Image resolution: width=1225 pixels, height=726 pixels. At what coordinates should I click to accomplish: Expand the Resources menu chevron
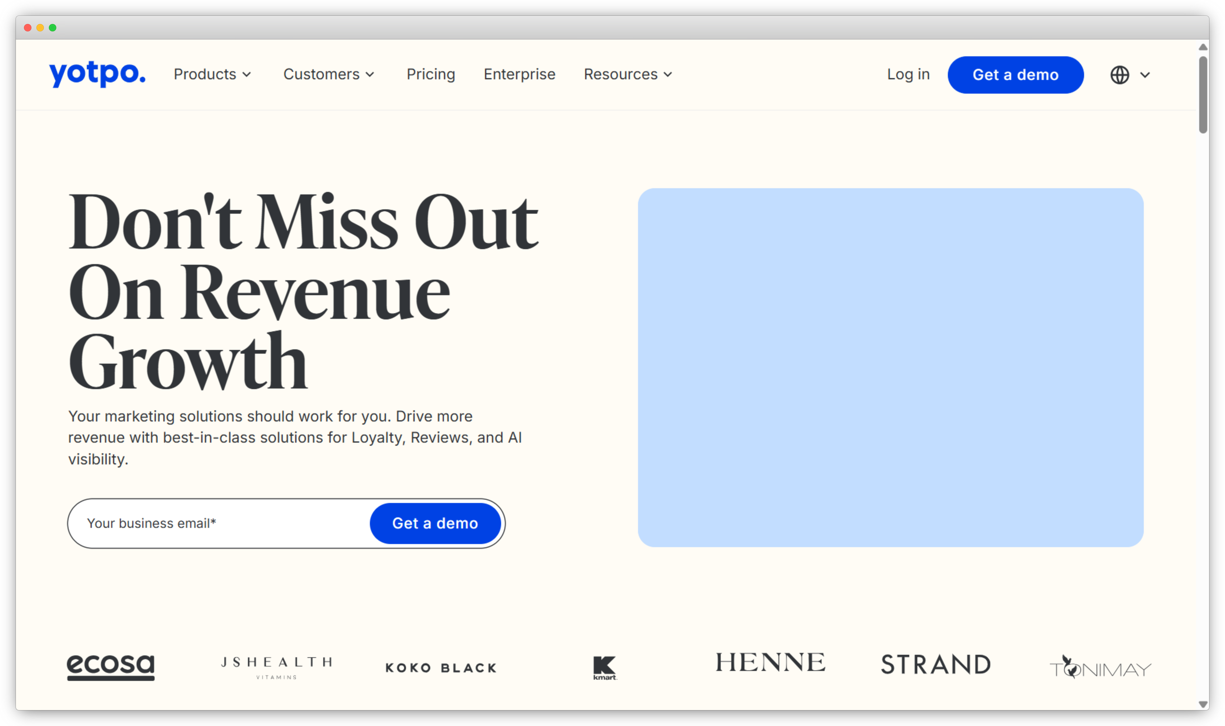coord(668,74)
